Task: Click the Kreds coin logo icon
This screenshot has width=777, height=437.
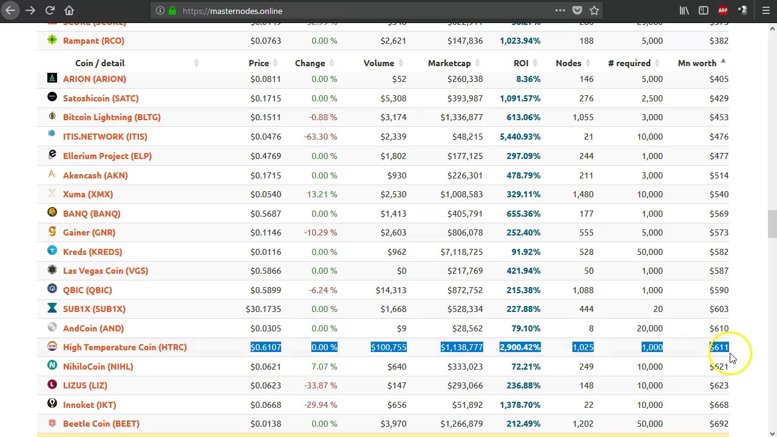Action: click(x=52, y=251)
